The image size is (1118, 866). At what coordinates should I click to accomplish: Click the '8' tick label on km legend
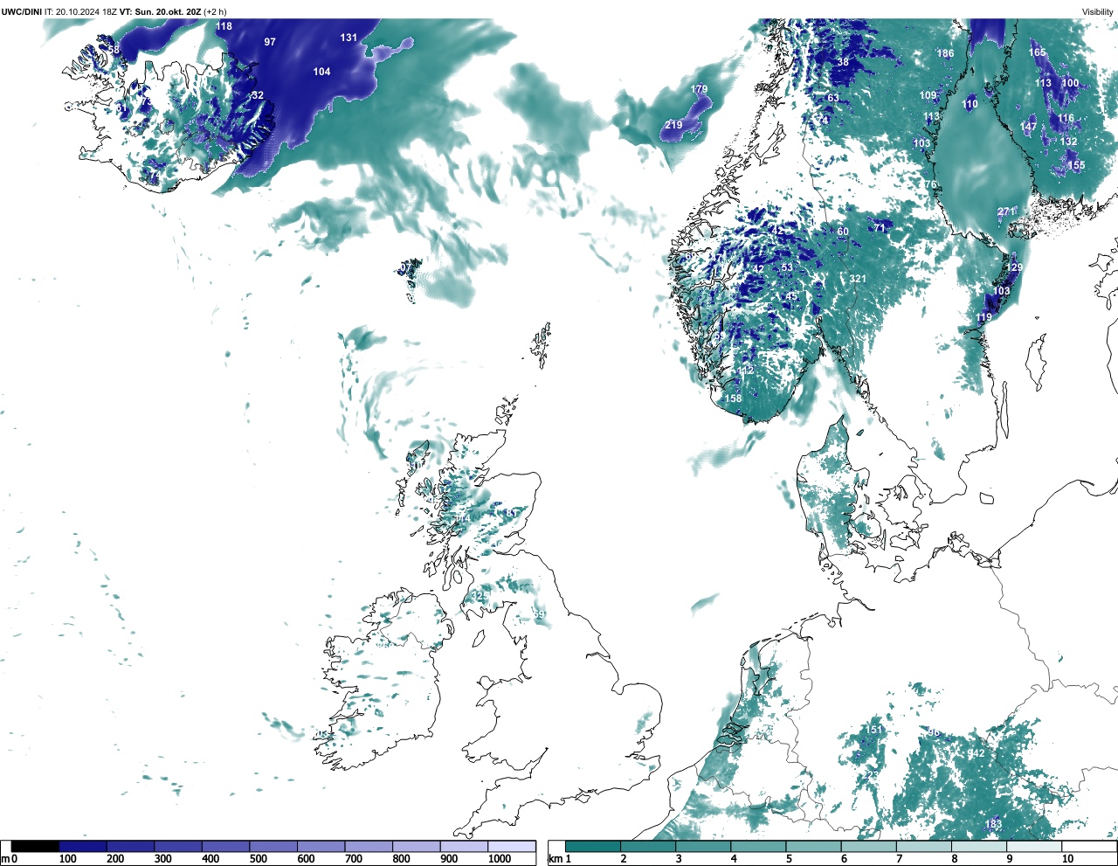954,859
